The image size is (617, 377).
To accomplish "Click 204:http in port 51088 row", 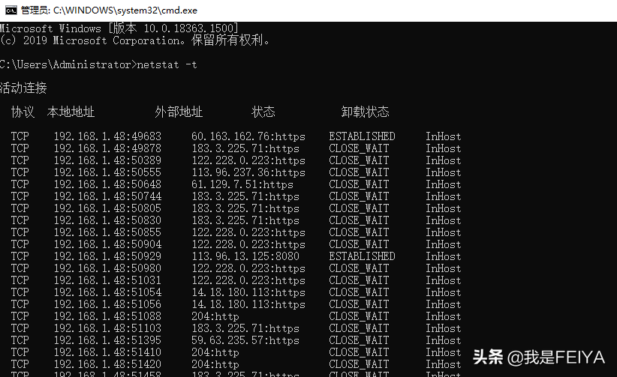I will pos(215,316).
